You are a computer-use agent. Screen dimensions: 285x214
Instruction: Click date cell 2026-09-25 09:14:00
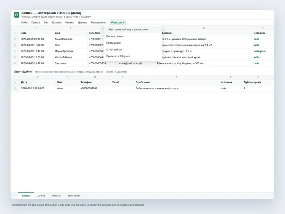[36, 39]
